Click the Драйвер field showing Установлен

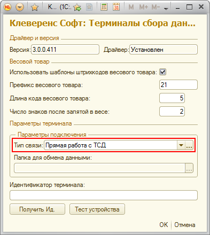pyautogui.click(x=164, y=50)
